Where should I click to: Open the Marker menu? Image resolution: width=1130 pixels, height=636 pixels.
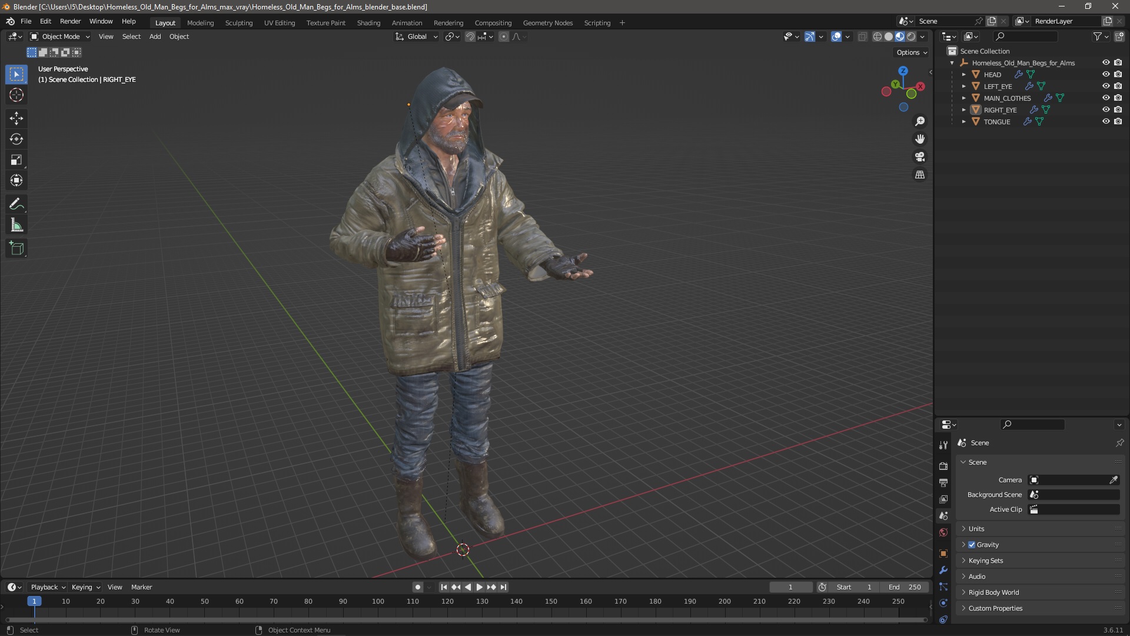pos(141,587)
